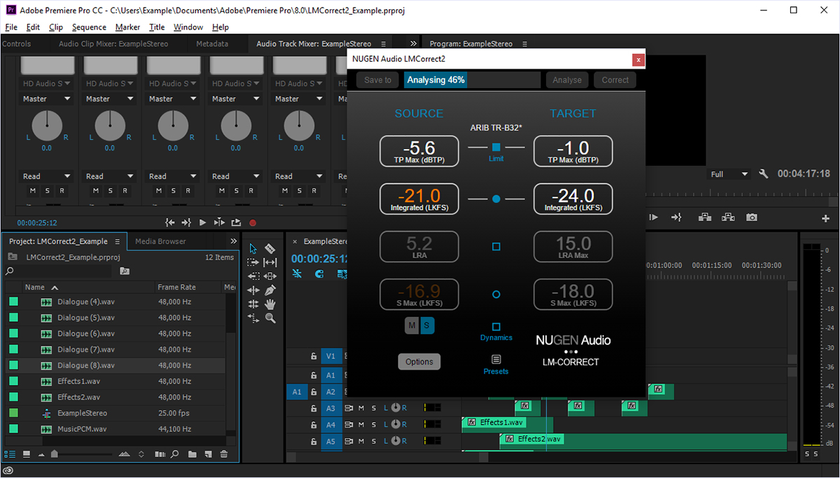Image resolution: width=840 pixels, height=478 pixels.
Task: Export a frame with the camera icon
Action: (x=751, y=218)
